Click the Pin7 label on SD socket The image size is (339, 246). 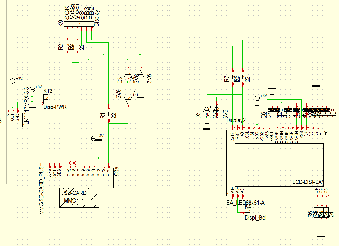click(x=79, y=173)
